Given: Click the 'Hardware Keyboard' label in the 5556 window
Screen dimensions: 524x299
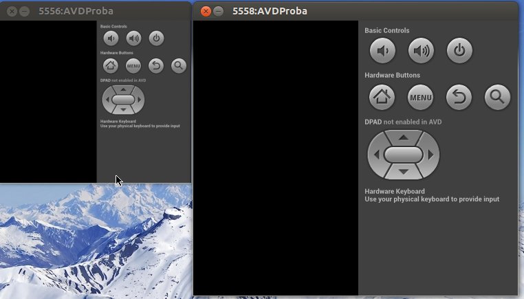Looking at the screenshot, I should coord(118,121).
